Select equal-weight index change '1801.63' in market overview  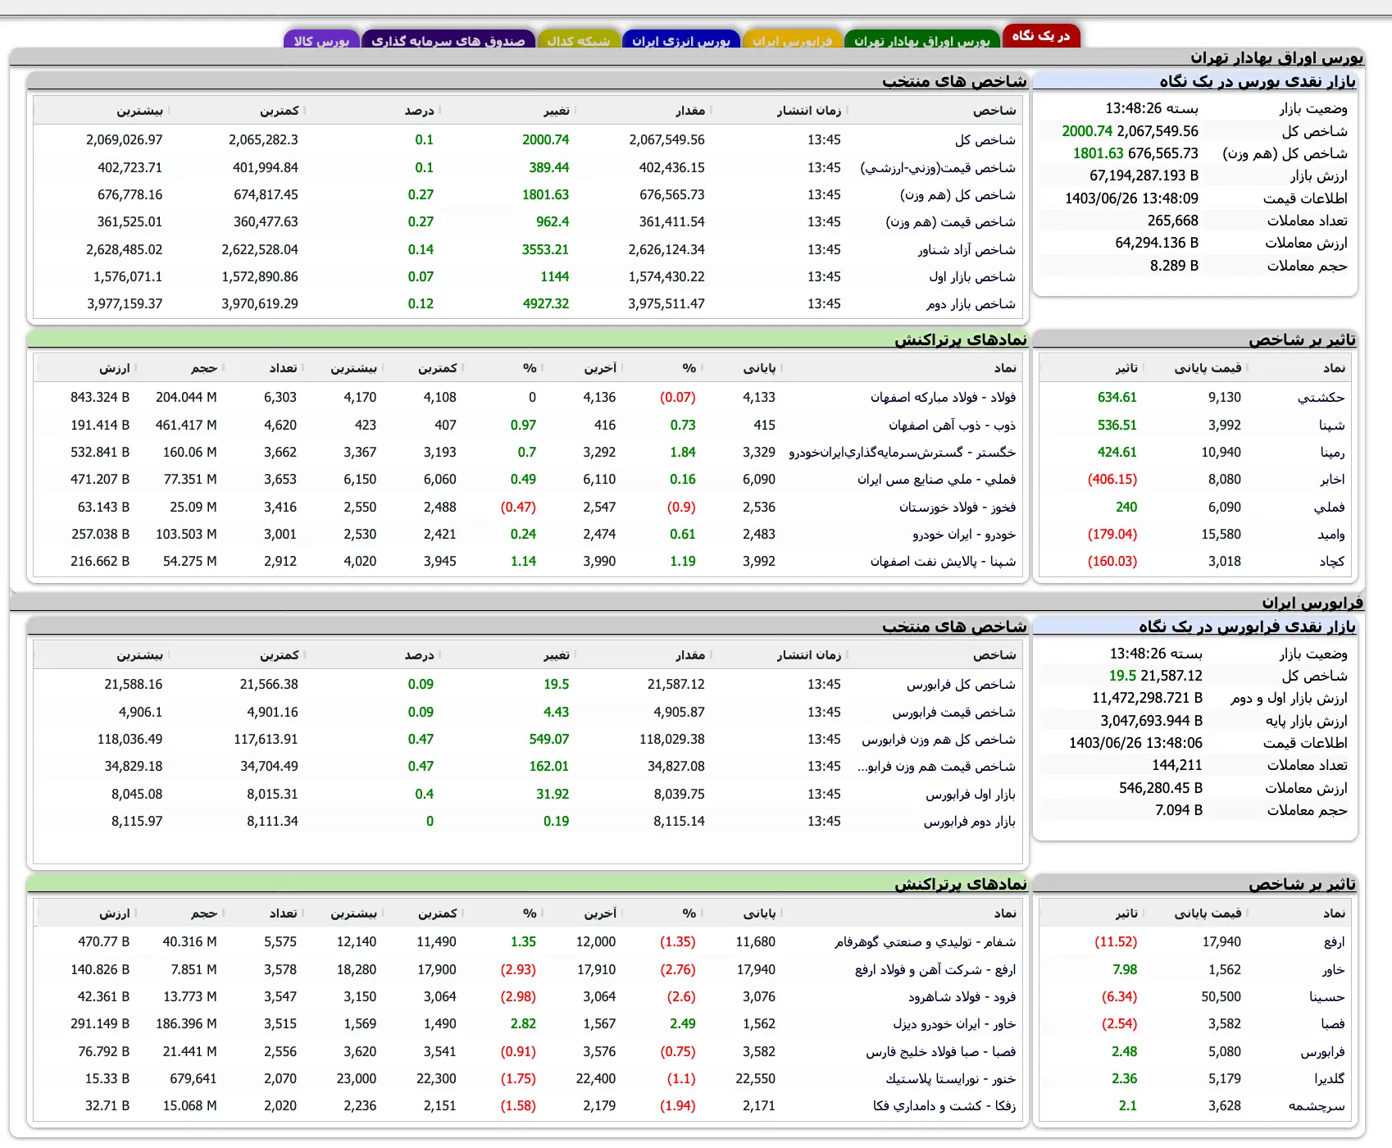click(x=1099, y=154)
